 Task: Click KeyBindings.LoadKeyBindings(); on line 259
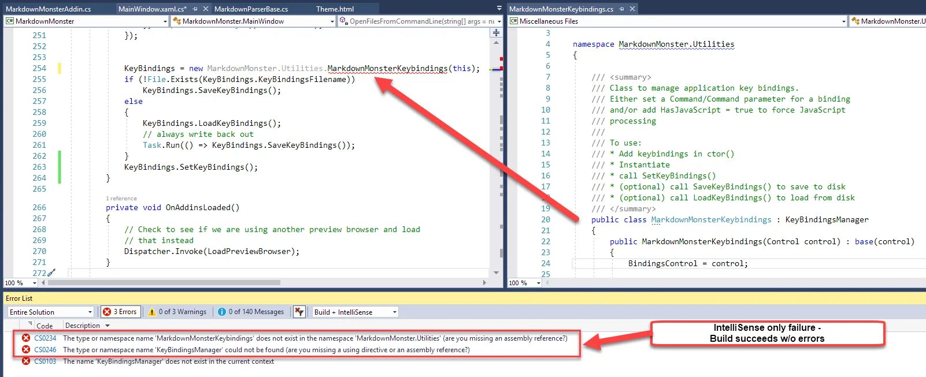[212, 123]
